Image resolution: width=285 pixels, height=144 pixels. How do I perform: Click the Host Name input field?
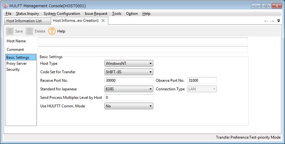click(x=143, y=41)
